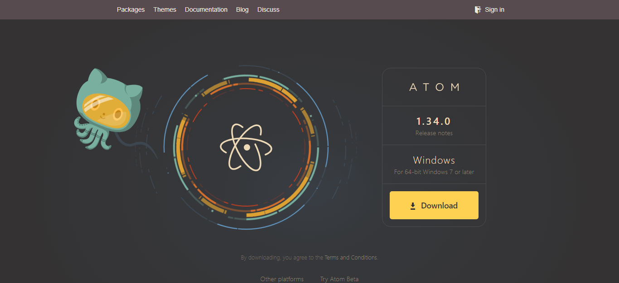Open Documentation from the top navigation
The image size is (619, 283).
click(206, 9)
